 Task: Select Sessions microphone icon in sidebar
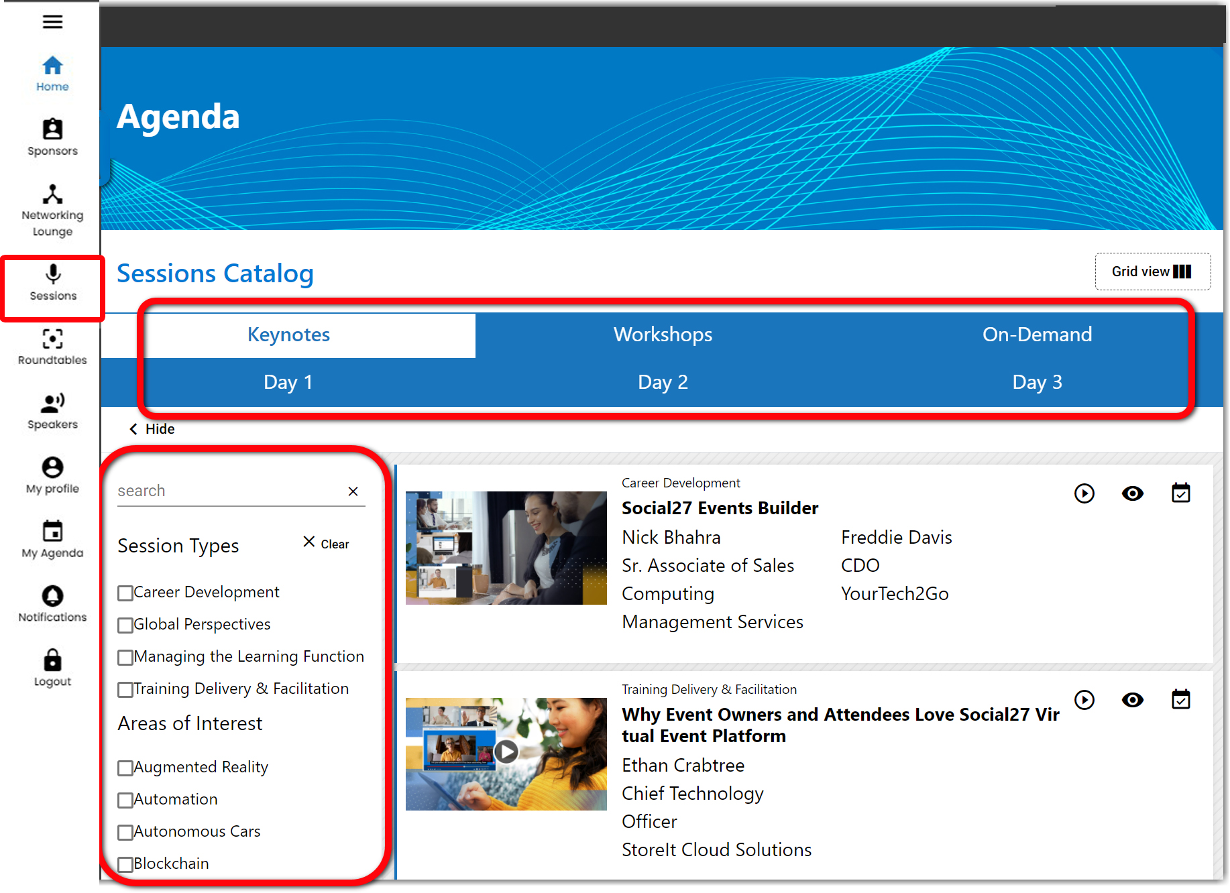(x=53, y=274)
